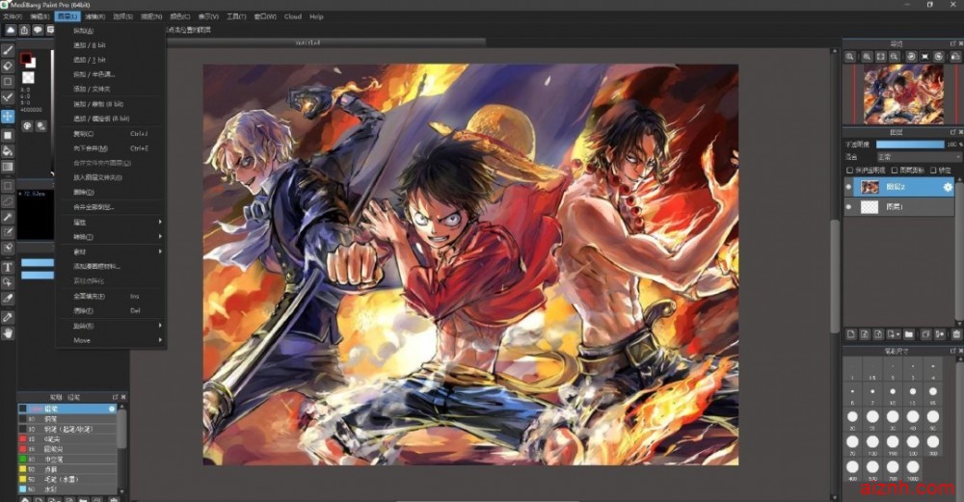Click the cloud icon in top toolbar
The height and width of the screenshot is (502, 964).
click(10, 30)
